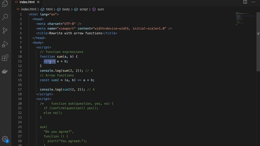The height and width of the screenshot is (146, 260).
Task: Click the '<script>' tag on line 19
Action: [43, 99]
